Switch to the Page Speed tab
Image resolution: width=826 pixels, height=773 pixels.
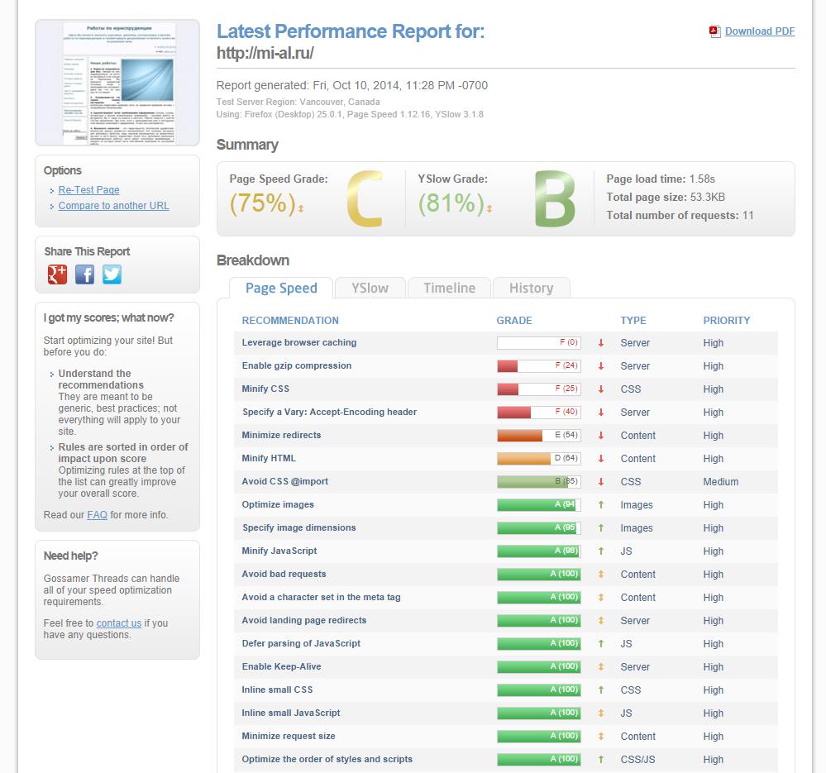[x=281, y=288]
